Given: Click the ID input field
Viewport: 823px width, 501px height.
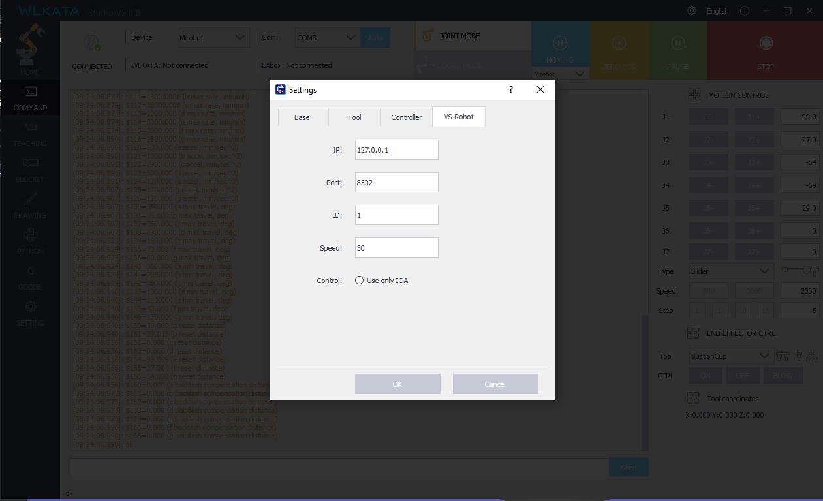Looking at the screenshot, I should 397,215.
